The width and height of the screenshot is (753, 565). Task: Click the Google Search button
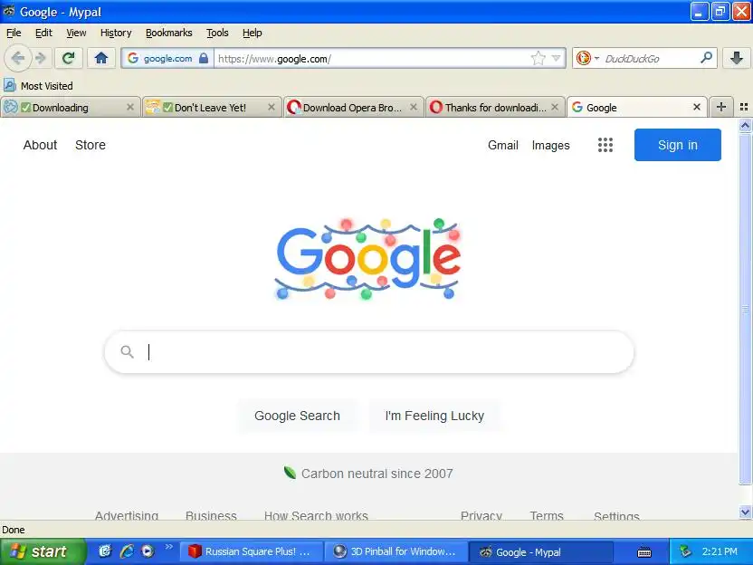pos(297,416)
